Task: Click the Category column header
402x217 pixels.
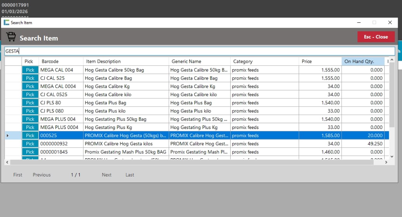Action: tap(265, 61)
